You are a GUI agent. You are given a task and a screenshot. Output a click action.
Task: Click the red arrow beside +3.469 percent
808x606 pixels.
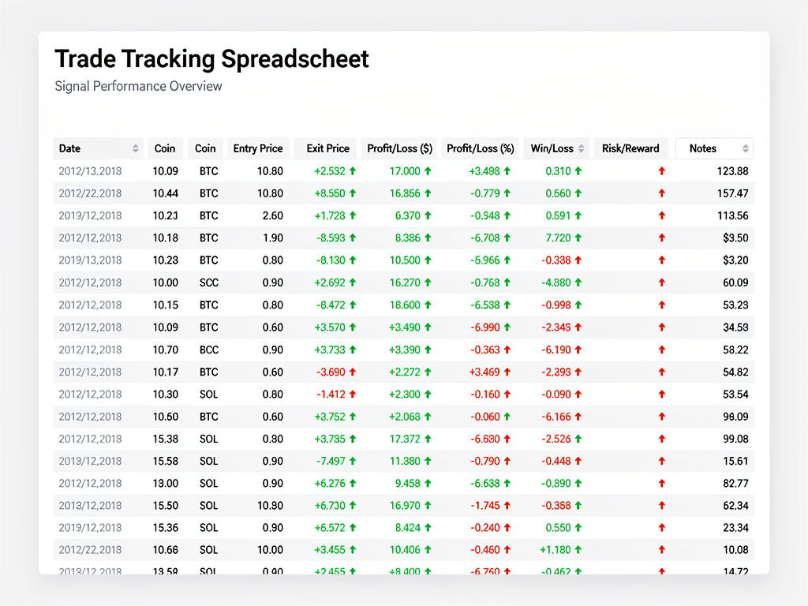[x=507, y=372]
